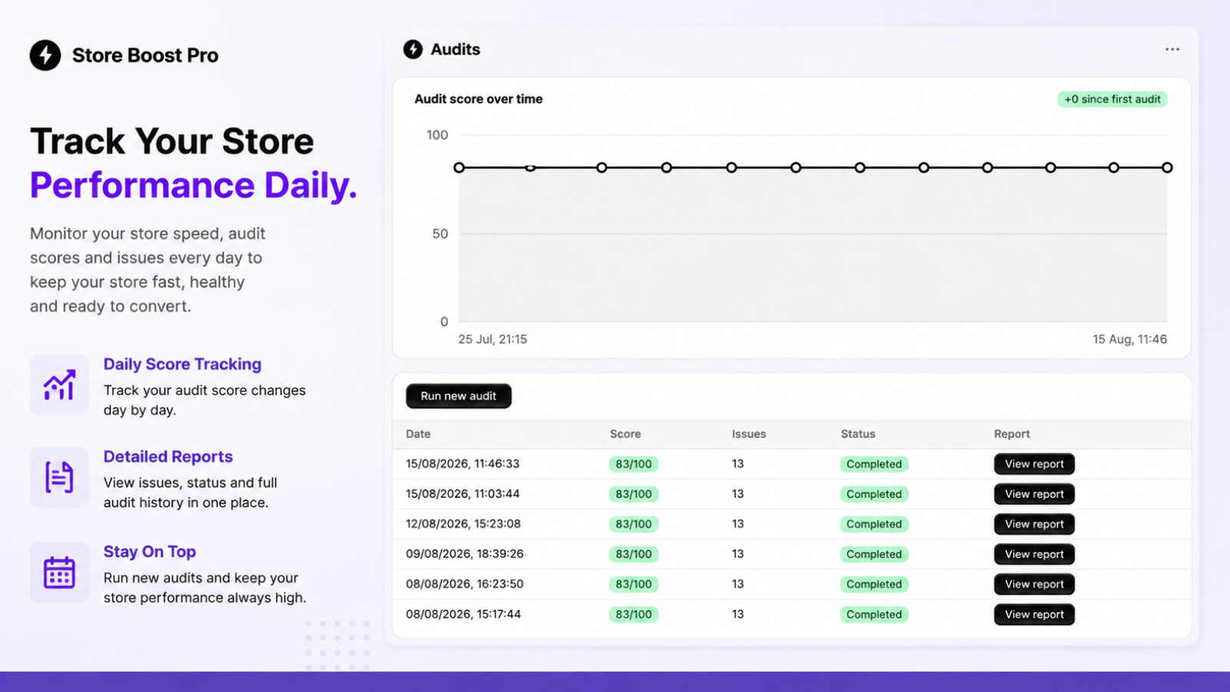Click the +0 since first audit badge

pyautogui.click(x=1112, y=99)
